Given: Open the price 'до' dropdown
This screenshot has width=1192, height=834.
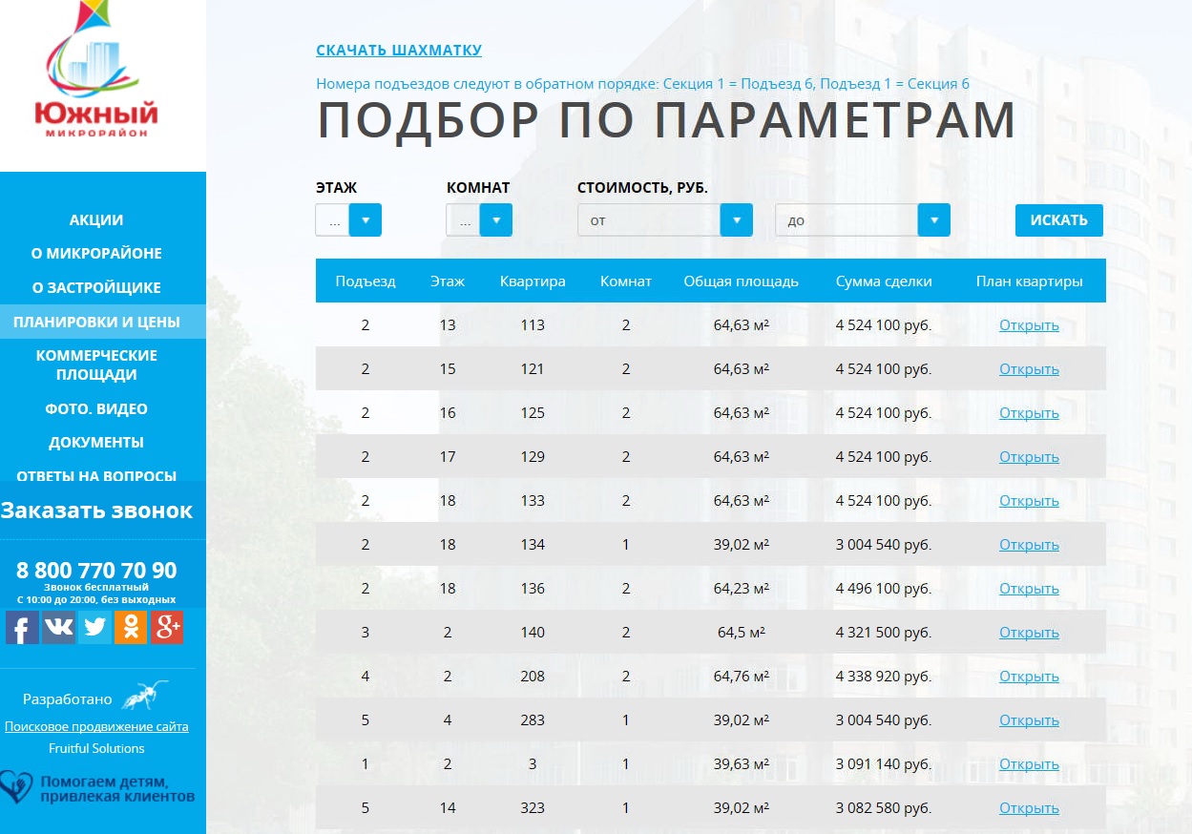Looking at the screenshot, I should 933,220.
